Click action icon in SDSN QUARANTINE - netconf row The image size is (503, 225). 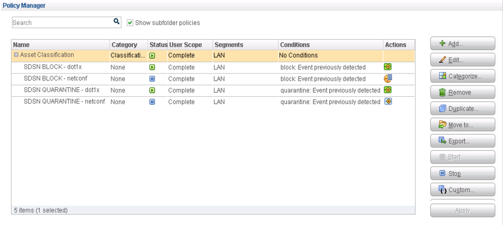point(387,102)
